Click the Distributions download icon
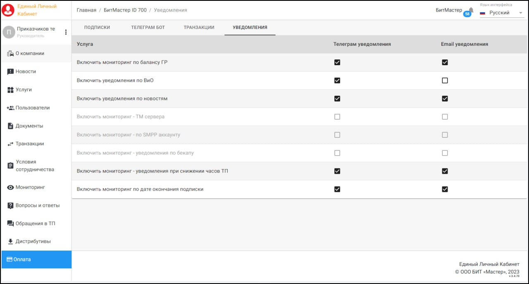 coord(11,241)
